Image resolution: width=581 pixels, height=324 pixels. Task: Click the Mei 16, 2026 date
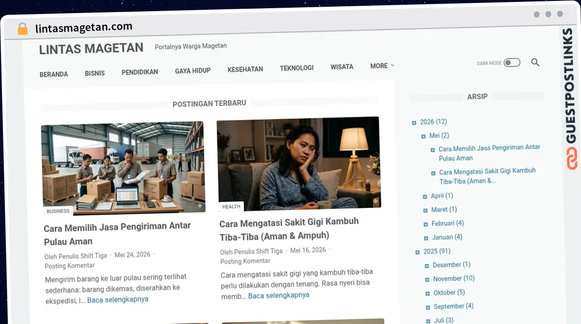point(308,250)
